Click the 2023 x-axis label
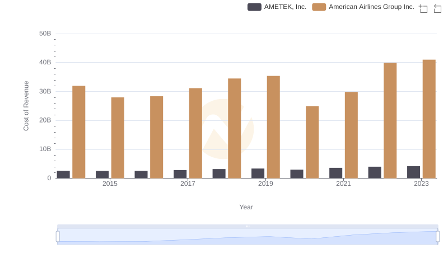The image size is (448, 258). [x=421, y=184]
